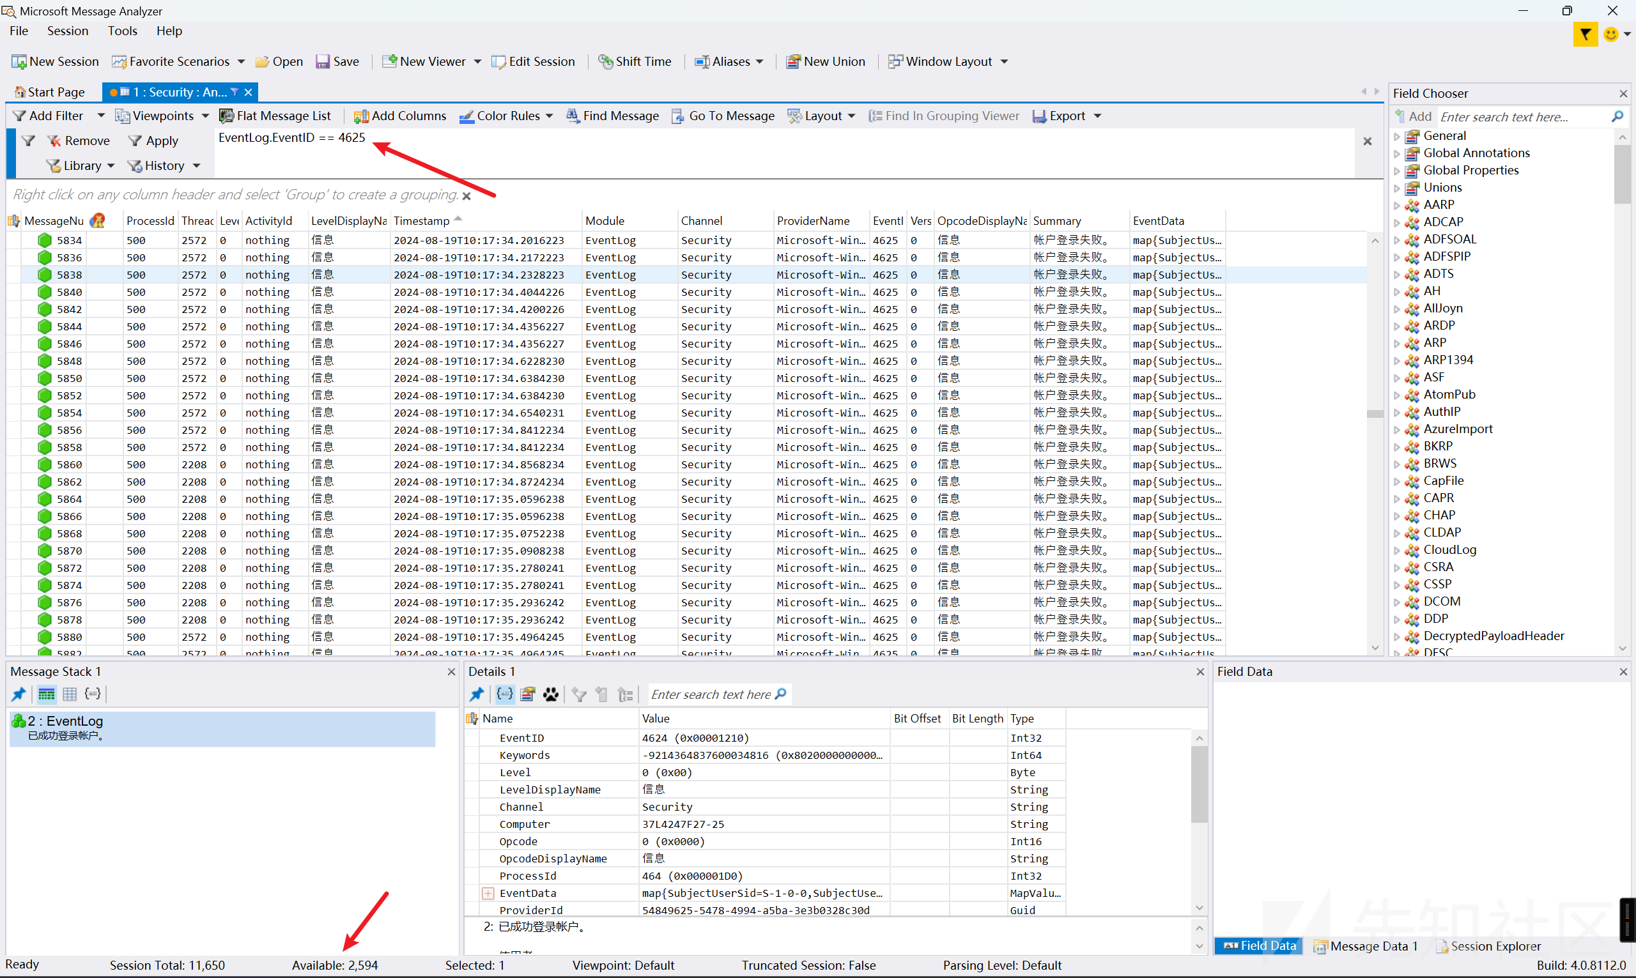Switch to Start Page tab
This screenshot has height=978, width=1636.
click(50, 92)
